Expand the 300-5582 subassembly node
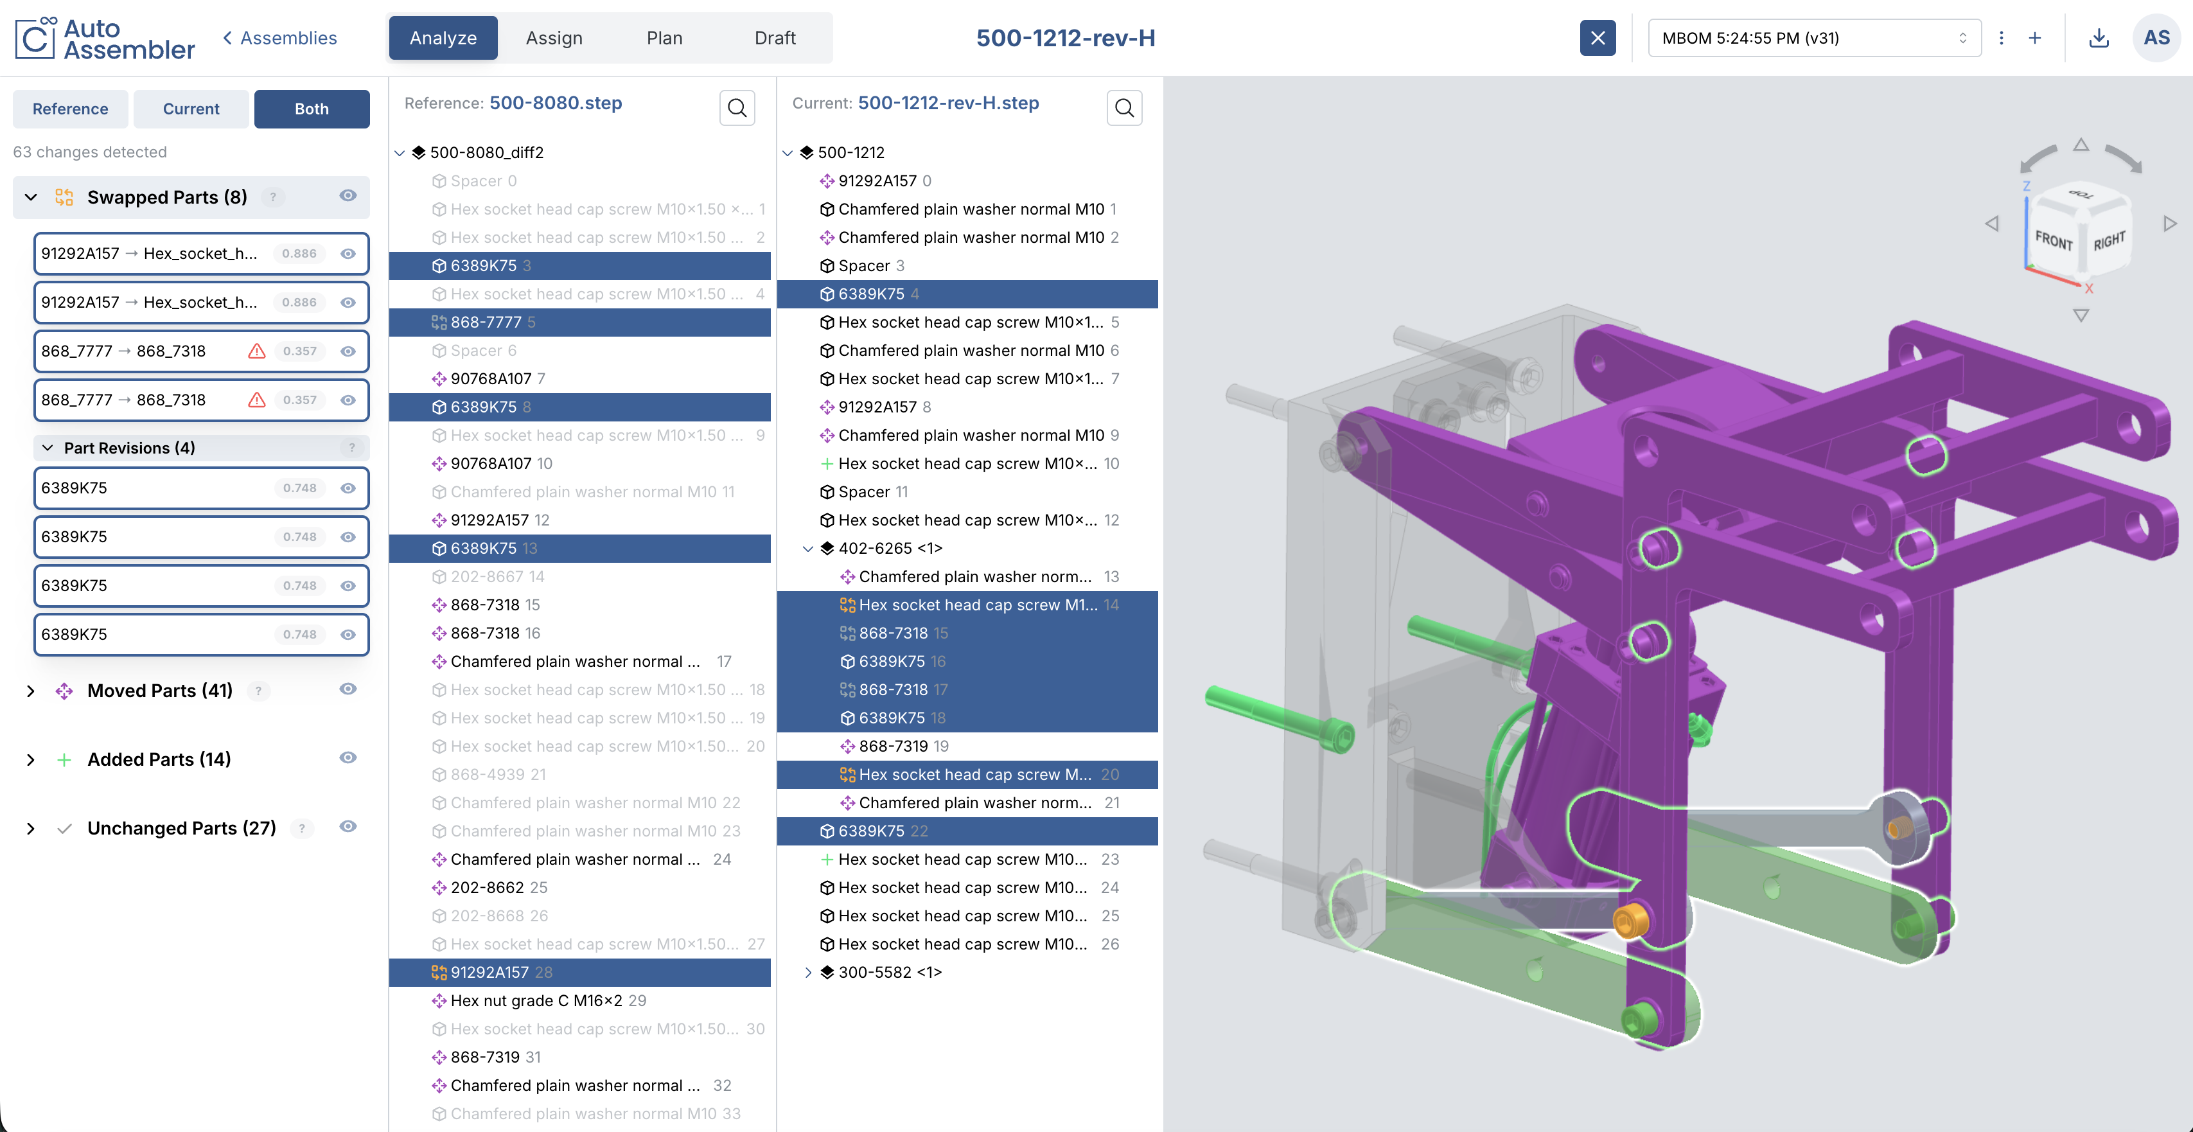This screenshot has width=2193, height=1132. [x=808, y=972]
